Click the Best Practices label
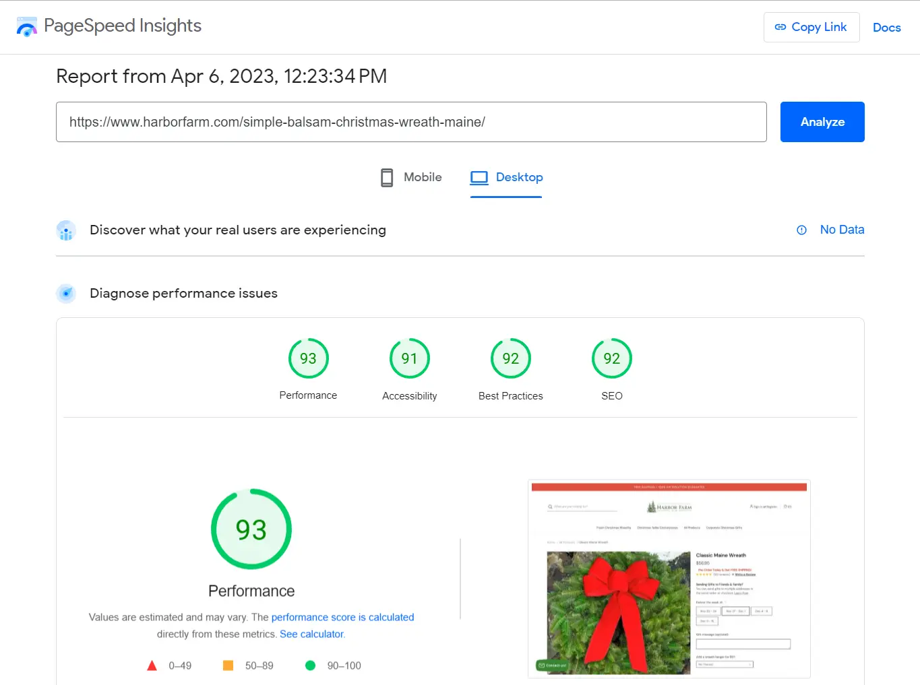Viewport: 920px width, 685px height. (x=511, y=396)
